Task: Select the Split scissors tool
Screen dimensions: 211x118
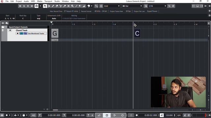Action: point(61,6)
